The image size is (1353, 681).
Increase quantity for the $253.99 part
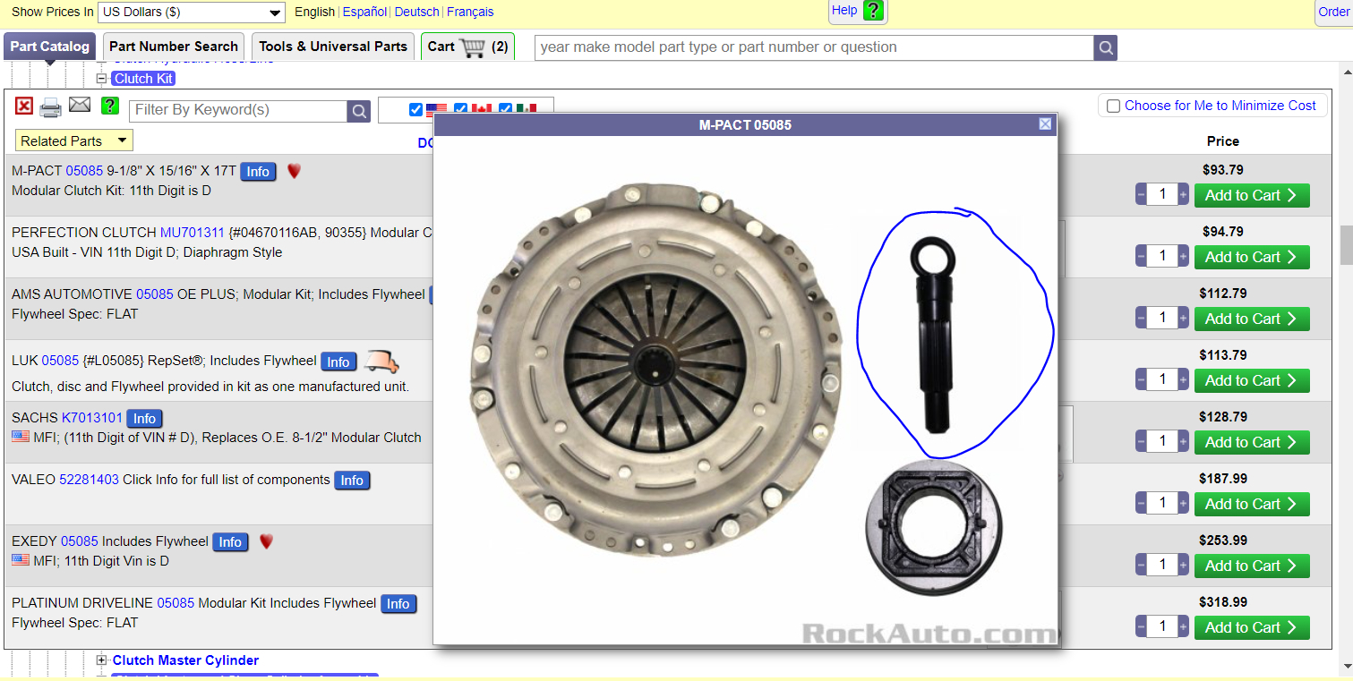(x=1184, y=566)
